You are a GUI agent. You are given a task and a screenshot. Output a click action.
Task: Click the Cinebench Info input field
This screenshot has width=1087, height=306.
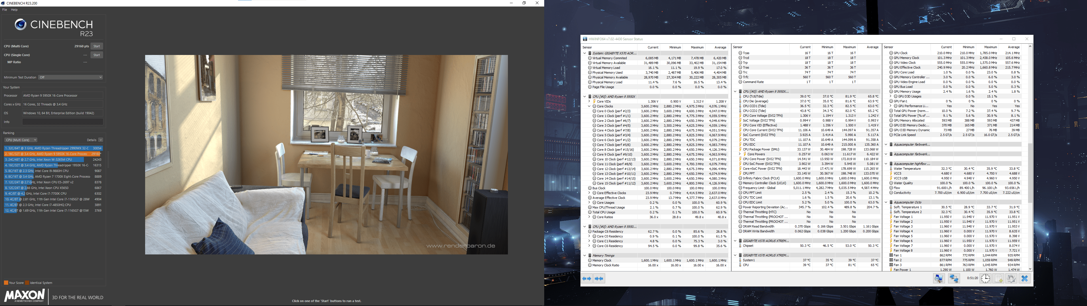point(62,122)
